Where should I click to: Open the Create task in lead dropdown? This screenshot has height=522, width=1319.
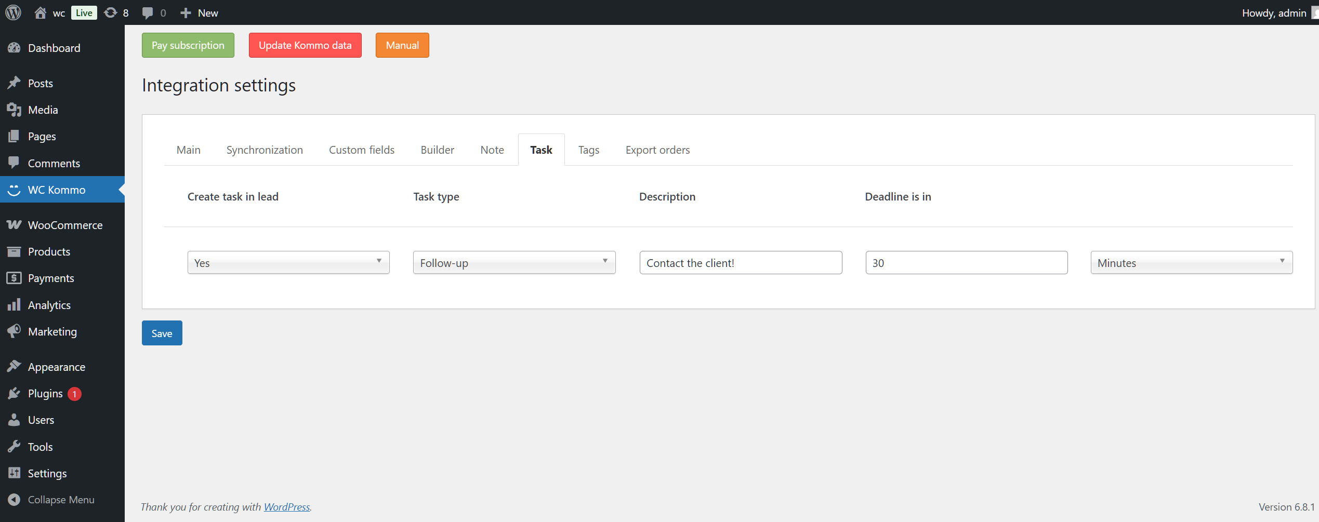288,262
